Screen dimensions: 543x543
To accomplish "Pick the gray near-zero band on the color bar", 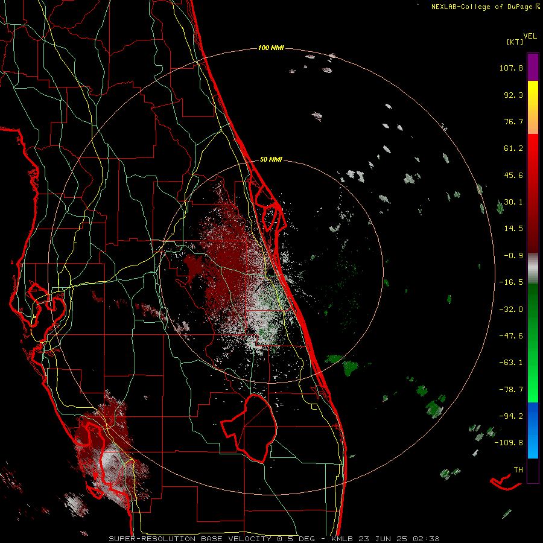I will [x=533, y=268].
